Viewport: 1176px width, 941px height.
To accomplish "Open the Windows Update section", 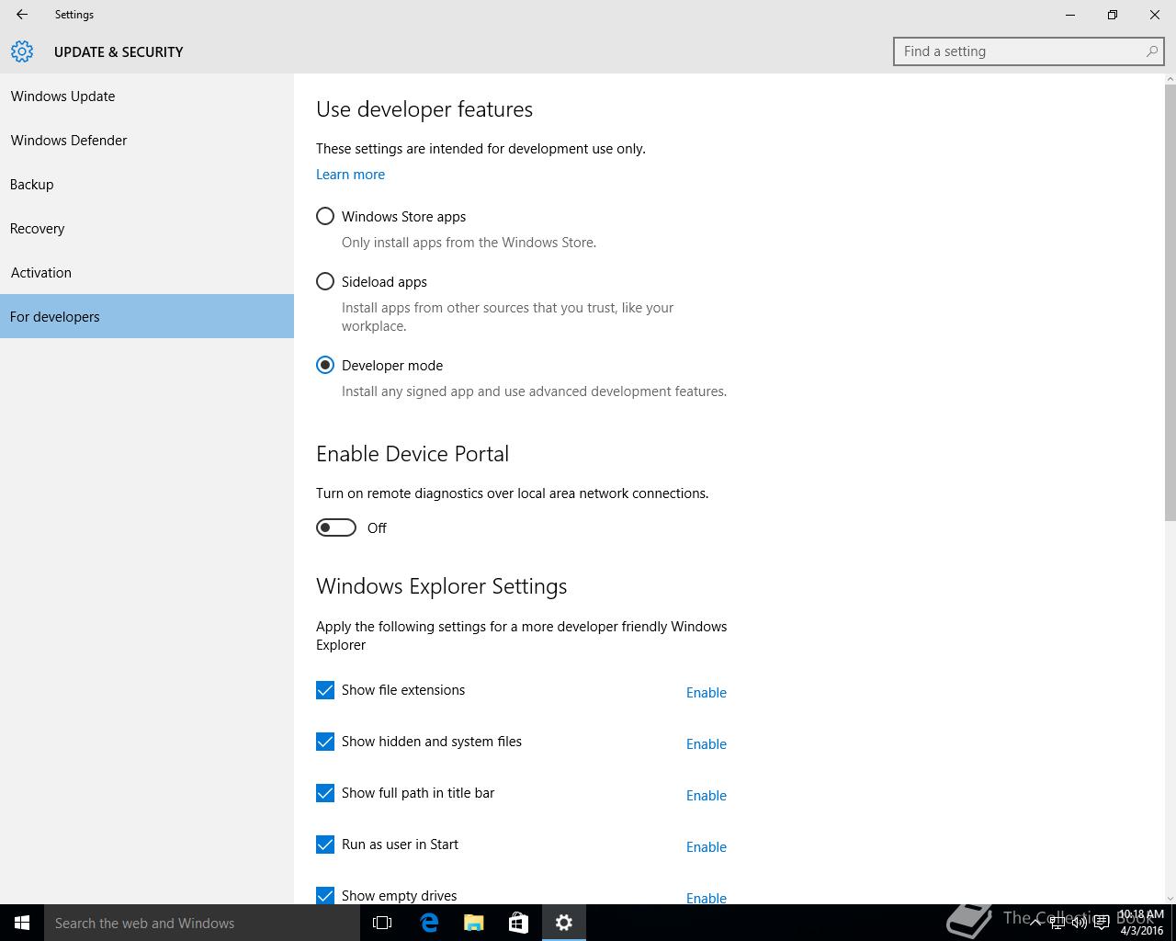I will tap(147, 96).
